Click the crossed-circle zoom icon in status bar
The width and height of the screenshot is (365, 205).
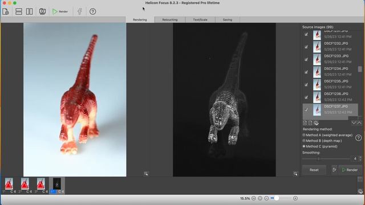[x=260, y=198]
